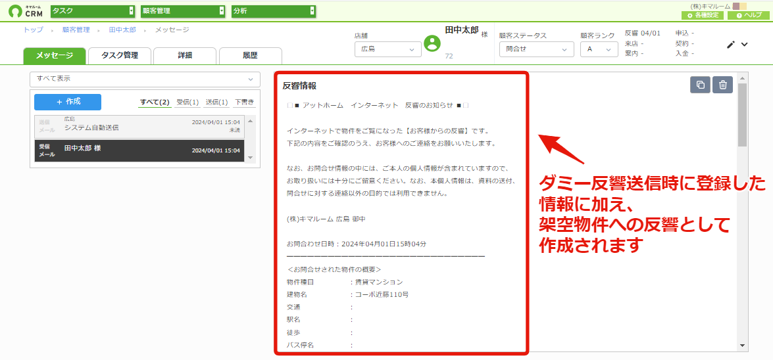Image resolution: width=773 pixels, height=360 pixels.
Task: Go to 顧客管理 breadcrumb link
Action: pos(76,30)
